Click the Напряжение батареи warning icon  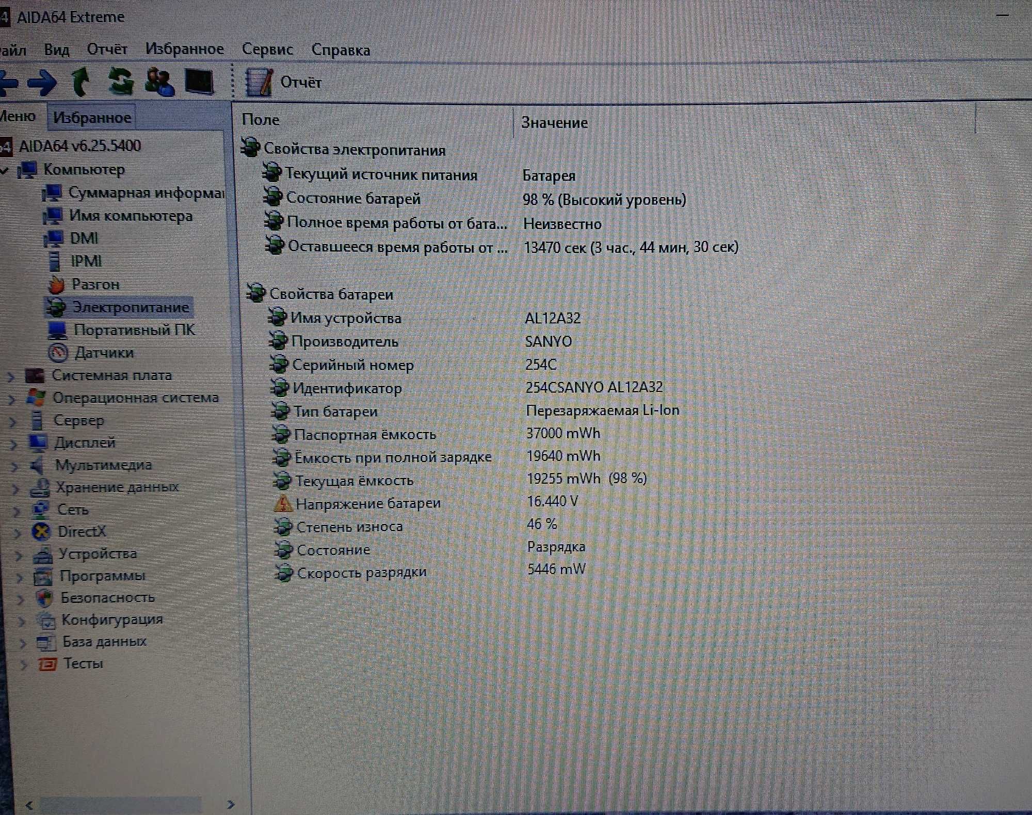(283, 503)
